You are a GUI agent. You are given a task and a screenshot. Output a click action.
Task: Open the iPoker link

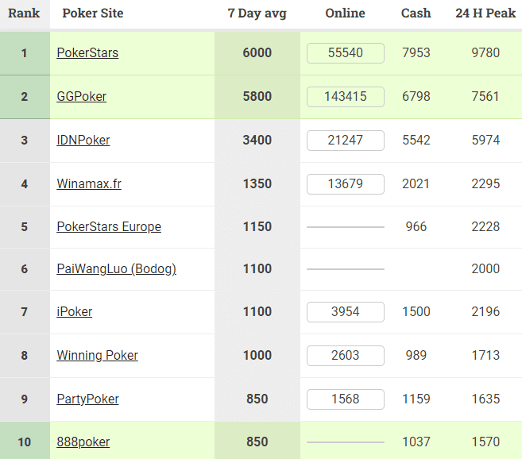click(74, 312)
